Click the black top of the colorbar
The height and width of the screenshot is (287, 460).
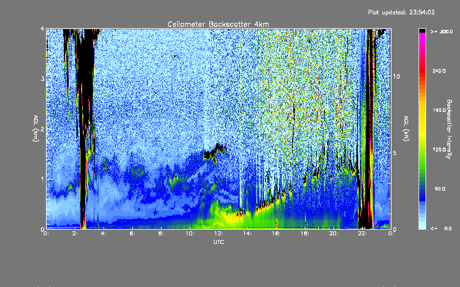point(422,30)
